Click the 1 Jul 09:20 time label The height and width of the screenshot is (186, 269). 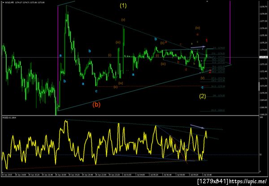pos(194,175)
